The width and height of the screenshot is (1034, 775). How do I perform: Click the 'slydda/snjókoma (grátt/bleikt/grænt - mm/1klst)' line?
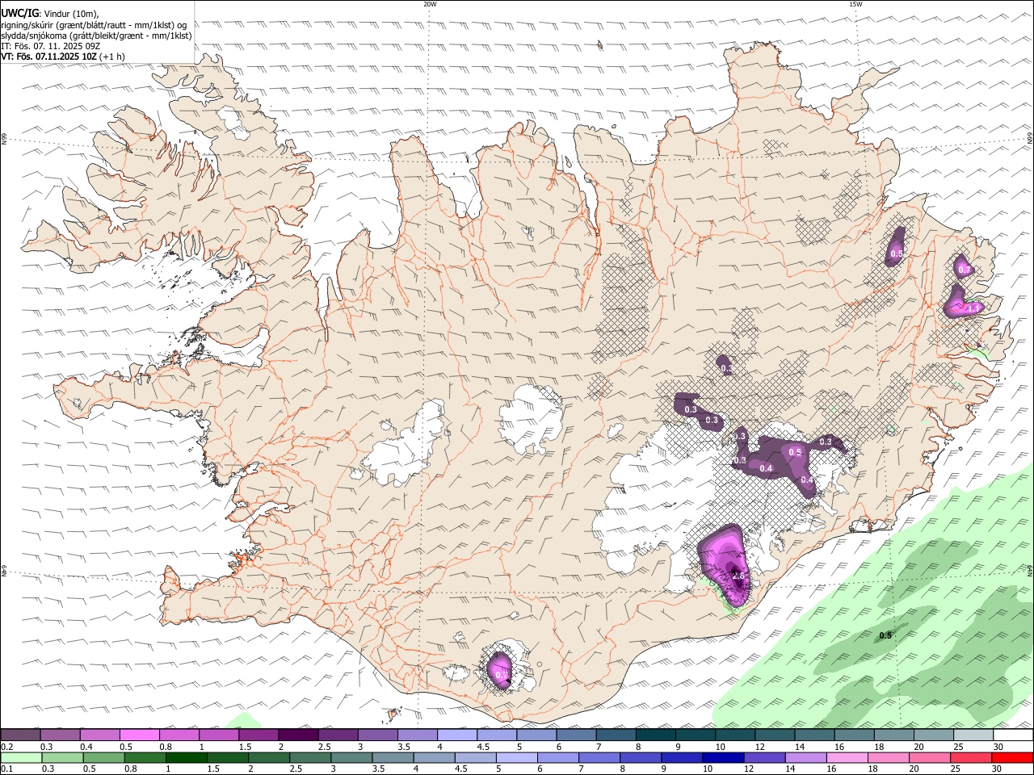[96, 36]
